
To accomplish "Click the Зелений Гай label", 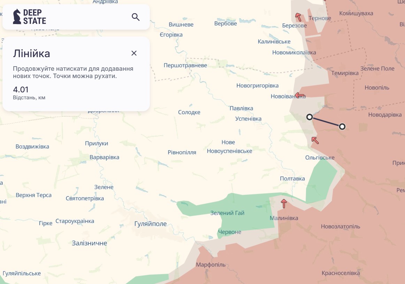I will pos(227,213).
